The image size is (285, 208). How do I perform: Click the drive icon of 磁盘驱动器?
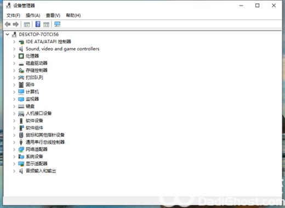pyautogui.click(x=21, y=64)
